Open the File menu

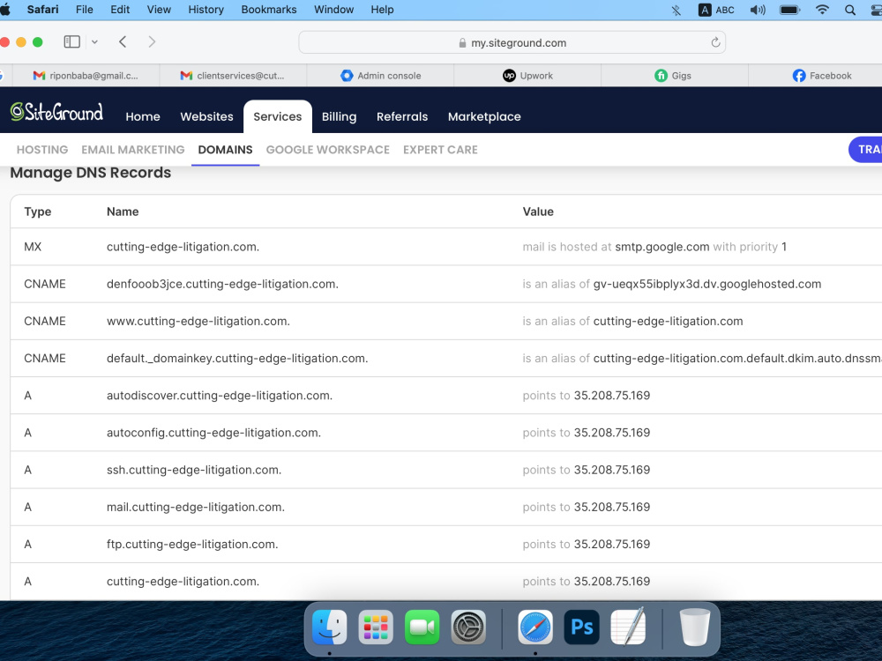[x=85, y=10]
